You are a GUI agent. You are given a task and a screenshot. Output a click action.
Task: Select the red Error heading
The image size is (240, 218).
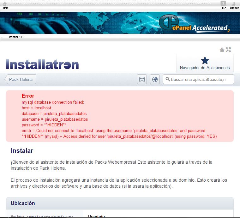click(x=28, y=96)
